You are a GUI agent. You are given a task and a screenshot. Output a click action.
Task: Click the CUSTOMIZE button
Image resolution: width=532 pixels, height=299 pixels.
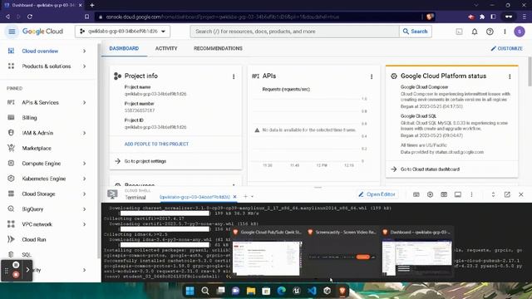(506, 48)
